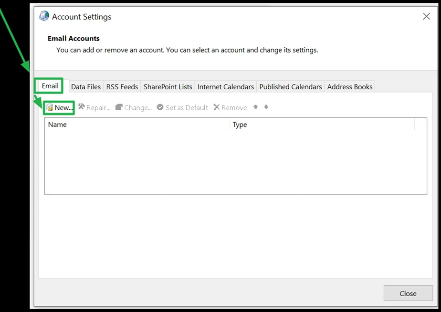Open the Data Files tab
441x312 pixels.
(86, 87)
